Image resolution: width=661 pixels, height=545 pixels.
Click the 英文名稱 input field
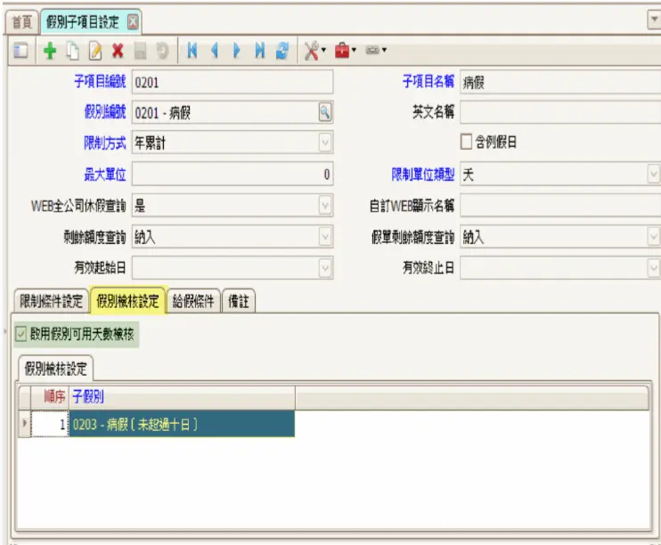[x=559, y=112]
